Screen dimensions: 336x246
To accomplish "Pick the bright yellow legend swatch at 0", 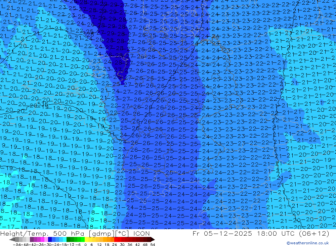I will pyautogui.click(x=87, y=240).
